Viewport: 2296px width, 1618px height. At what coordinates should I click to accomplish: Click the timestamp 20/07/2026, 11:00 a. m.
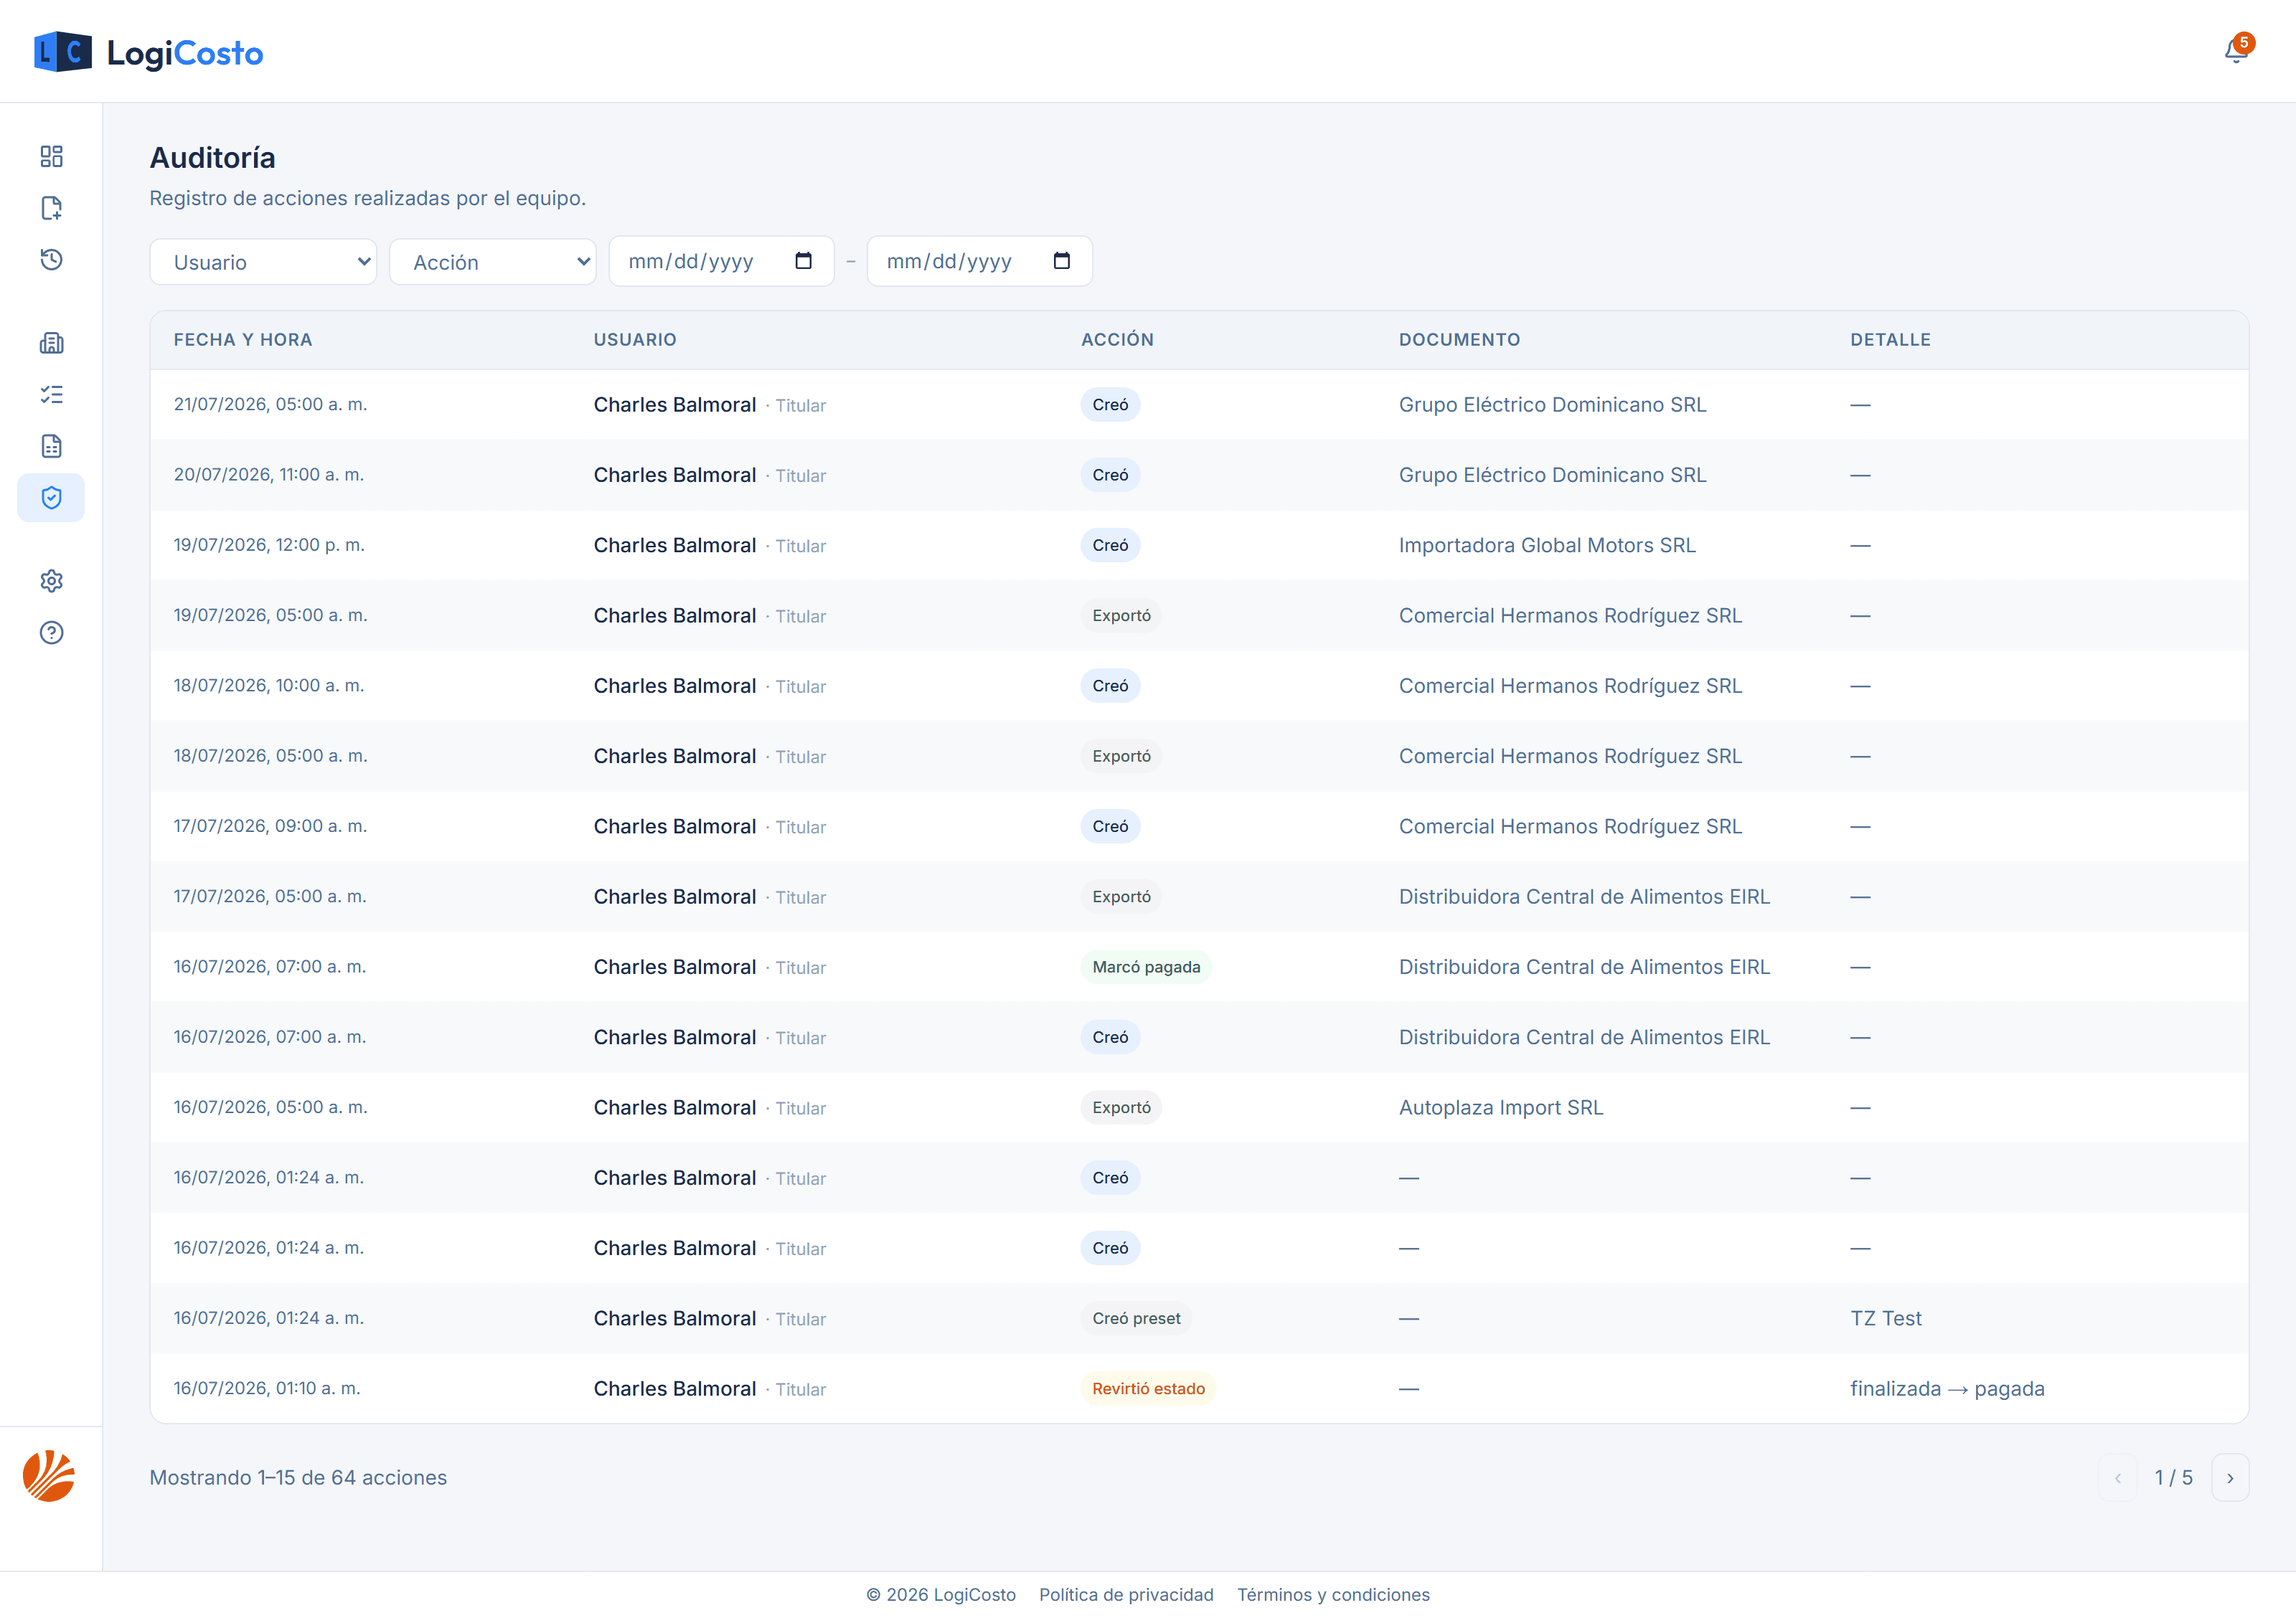[x=269, y=475]
